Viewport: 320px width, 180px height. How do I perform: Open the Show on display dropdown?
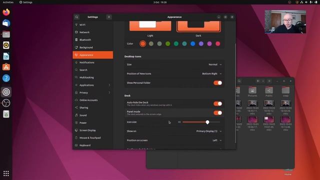point(209,131)
